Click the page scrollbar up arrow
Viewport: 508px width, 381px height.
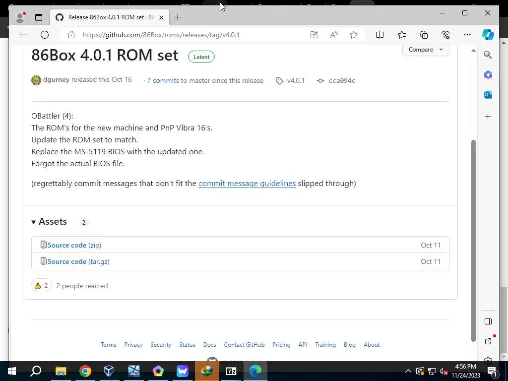coord(473,50)
